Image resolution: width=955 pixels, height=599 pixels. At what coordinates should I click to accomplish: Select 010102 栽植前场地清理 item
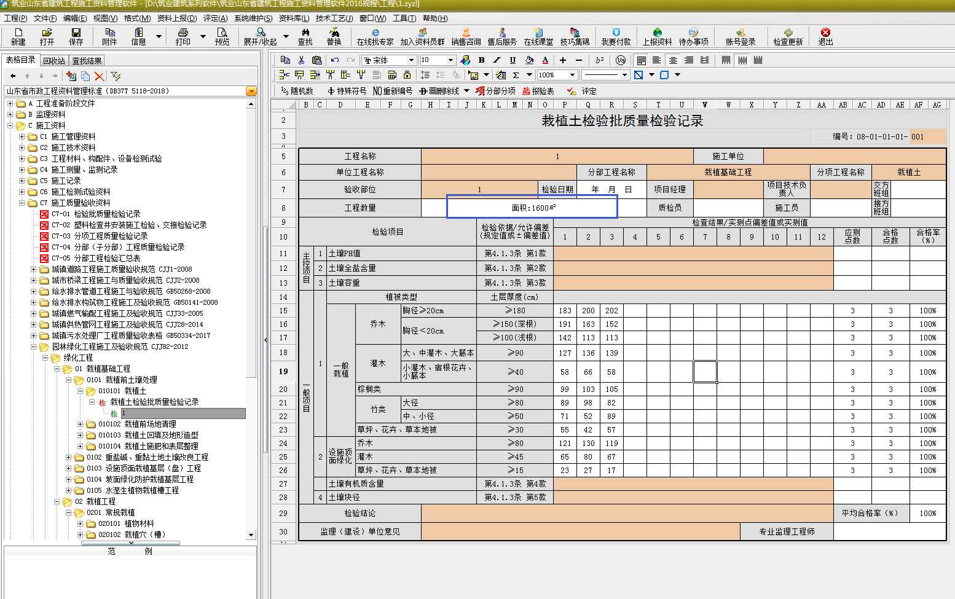point(137,424)
